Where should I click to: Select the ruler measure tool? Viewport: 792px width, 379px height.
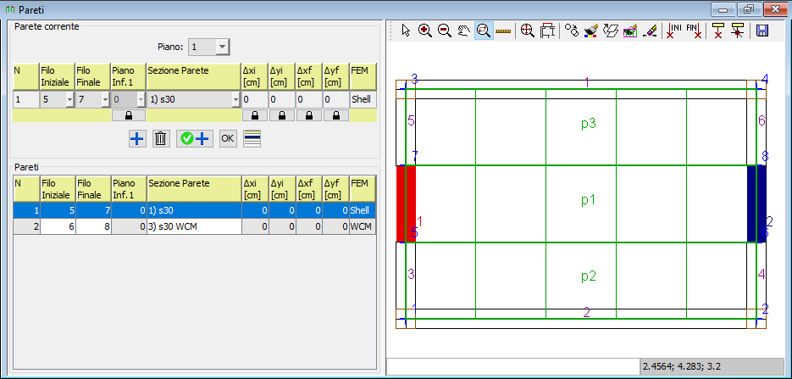pos(503,31)
